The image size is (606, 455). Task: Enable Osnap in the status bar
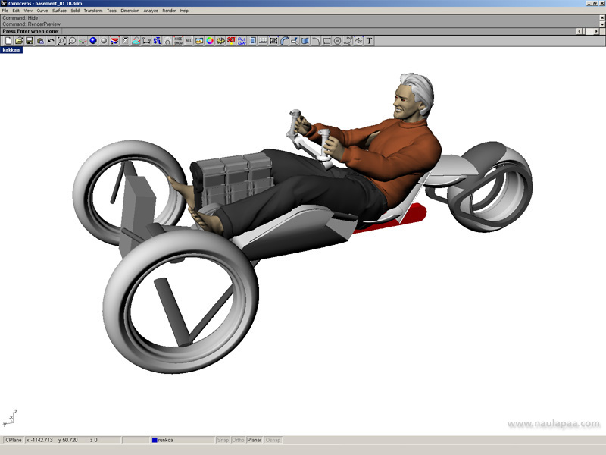click(x=273, y=440)
